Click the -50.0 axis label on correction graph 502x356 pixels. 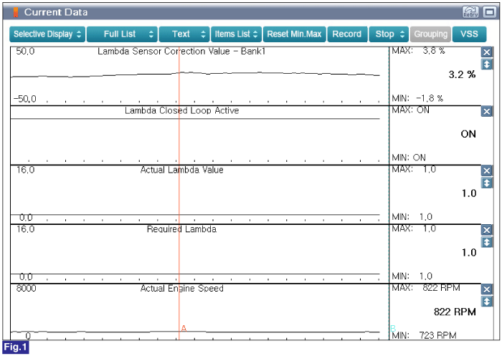25,99
